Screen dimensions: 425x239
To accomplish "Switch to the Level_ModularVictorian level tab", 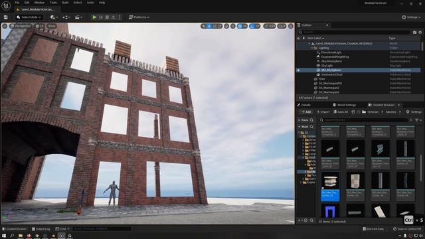I will 37,9.
